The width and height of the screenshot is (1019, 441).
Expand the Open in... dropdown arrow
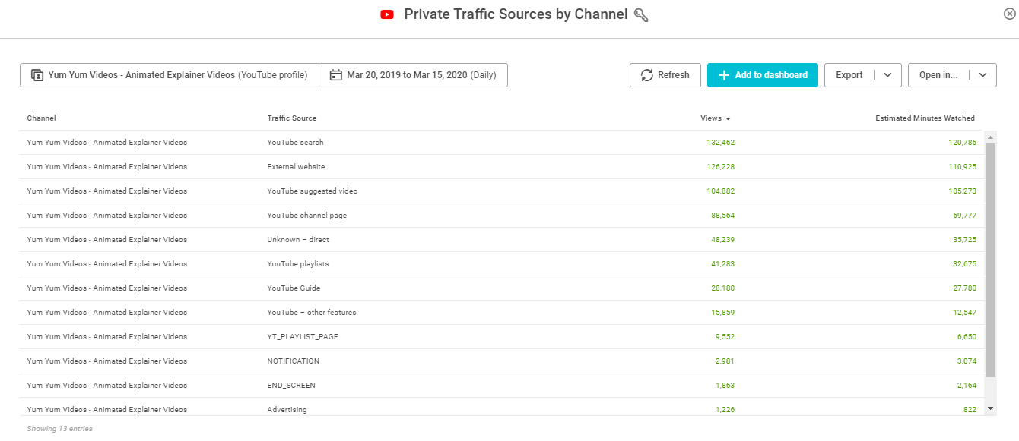(982, 75)
